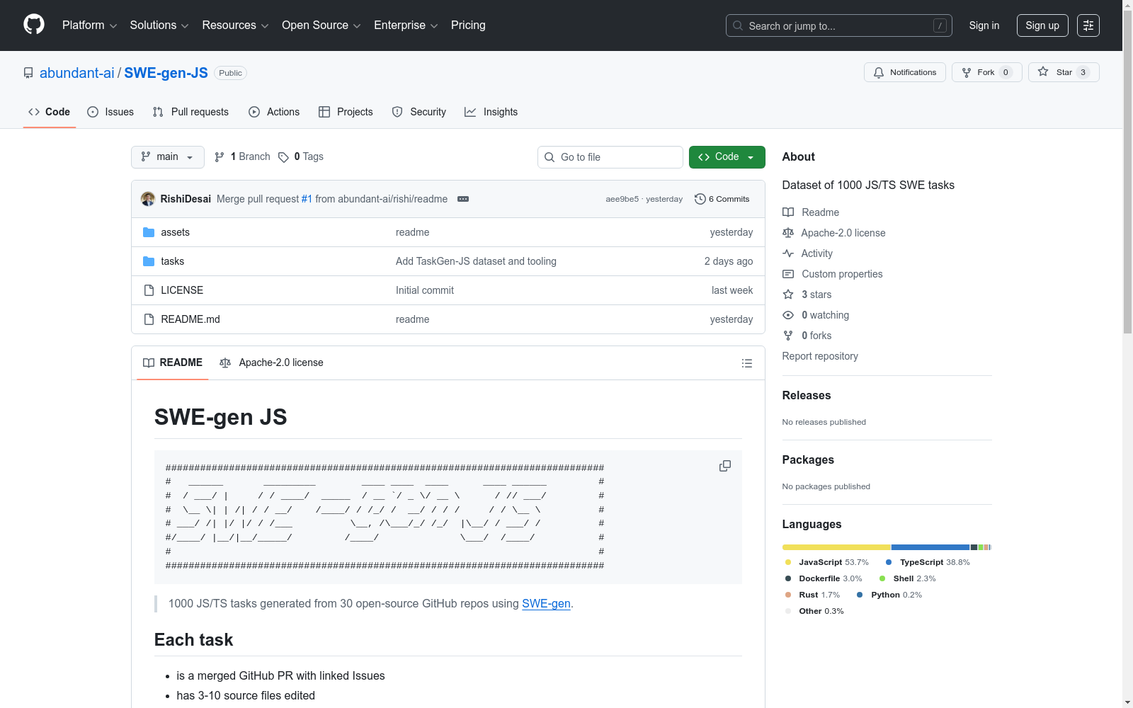Expand the Open Source menu
1133x708 pixels.
pos(321,25)
